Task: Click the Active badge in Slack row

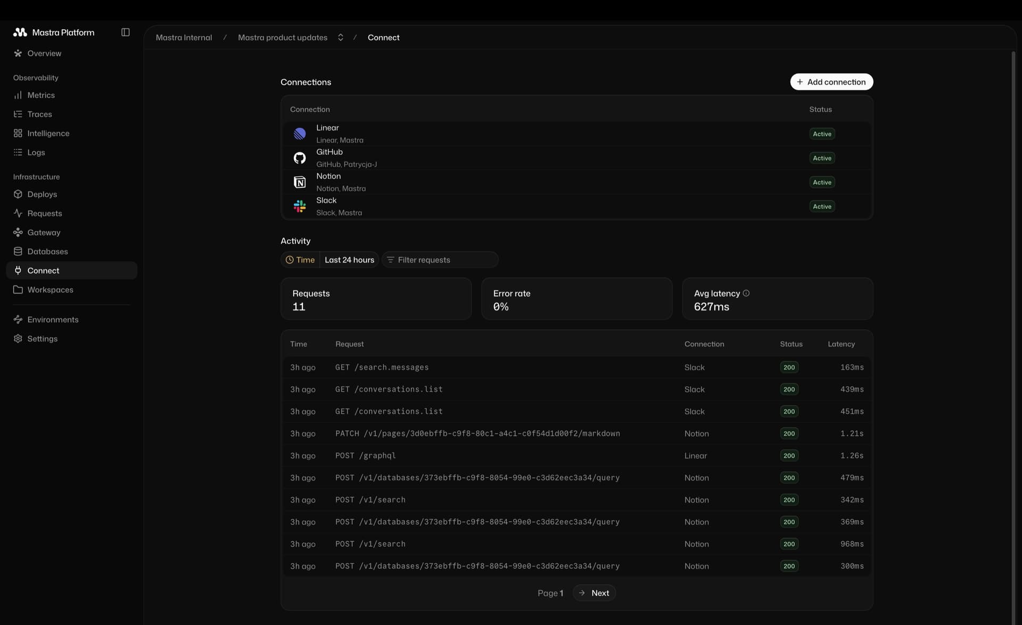Action: (x=822, y=206)
